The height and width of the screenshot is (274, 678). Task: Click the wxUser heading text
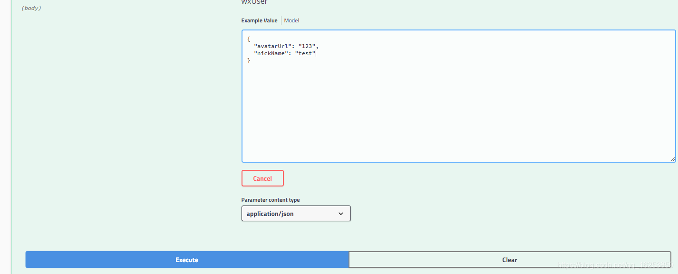pyautogui.click(x=254, y=2)
